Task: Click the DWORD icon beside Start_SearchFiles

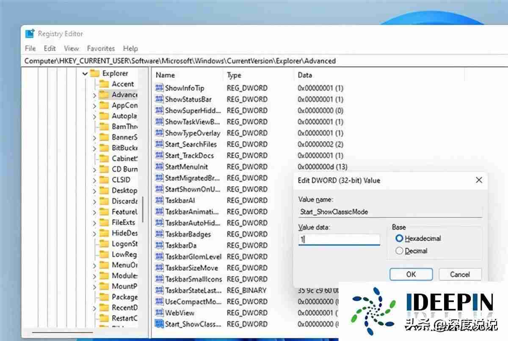Action: (159, 144)
